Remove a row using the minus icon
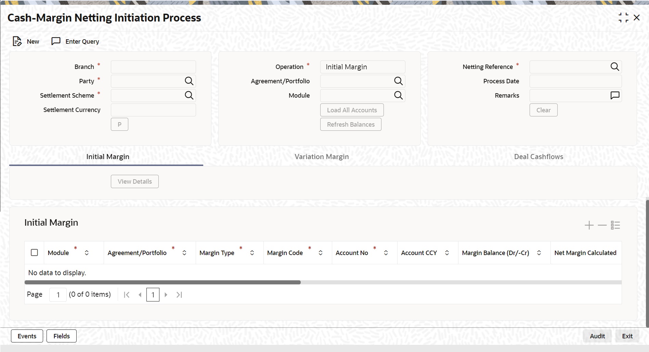The image size is (649, 352). pyautogui.click(x=602, y=225)
